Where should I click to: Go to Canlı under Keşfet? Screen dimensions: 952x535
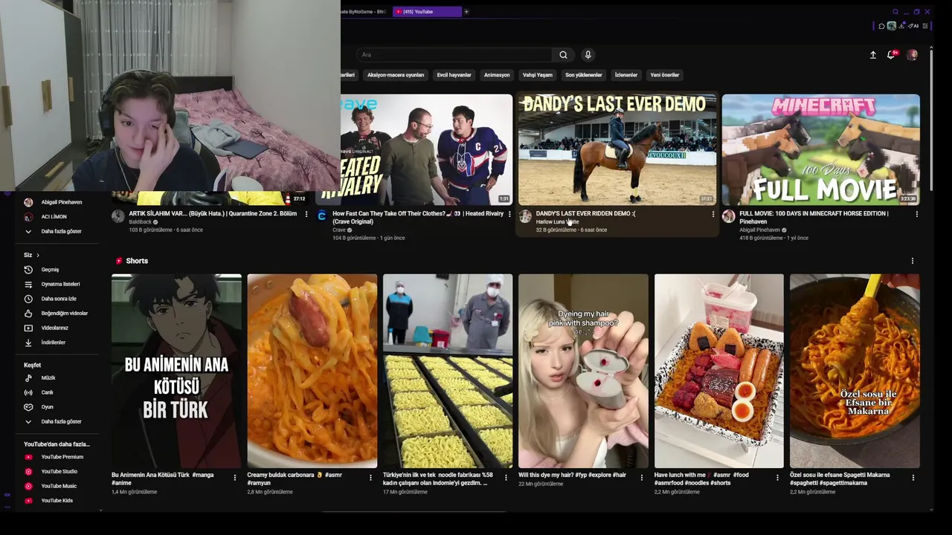tap(57, 392)
